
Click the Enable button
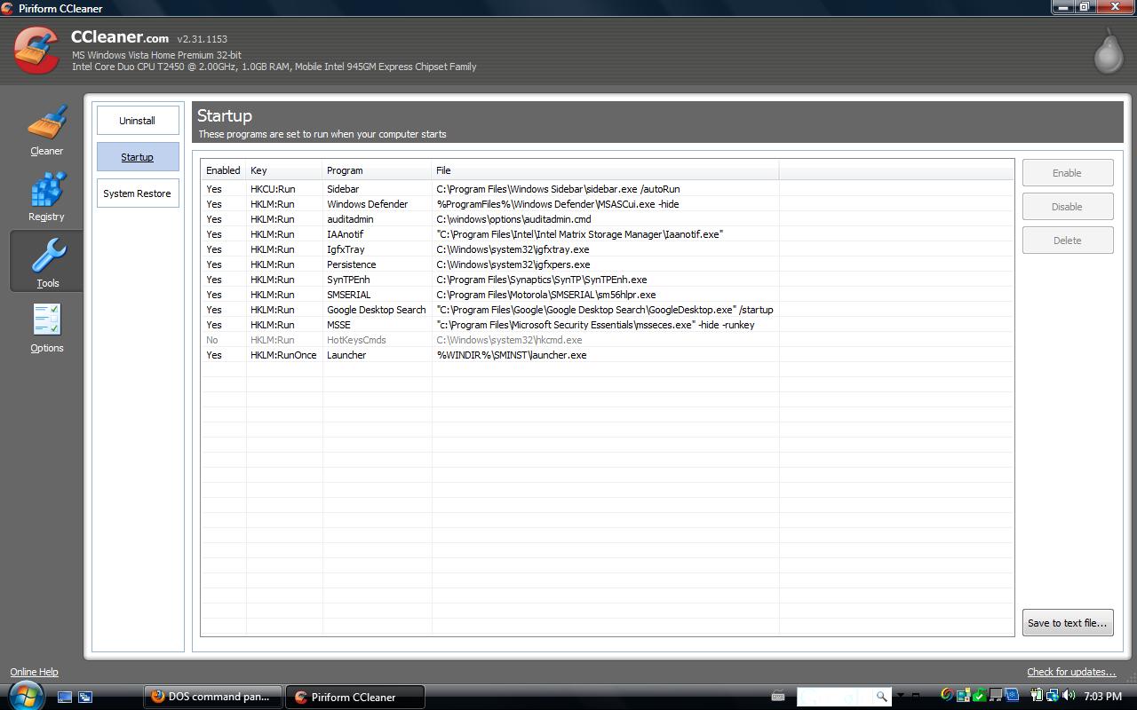tap(1067, 173)
